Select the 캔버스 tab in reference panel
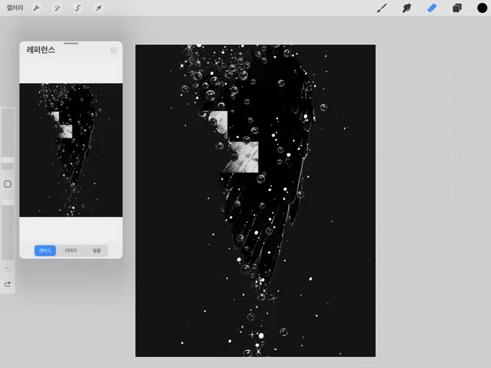491x368 pixels. click(45, 250)
